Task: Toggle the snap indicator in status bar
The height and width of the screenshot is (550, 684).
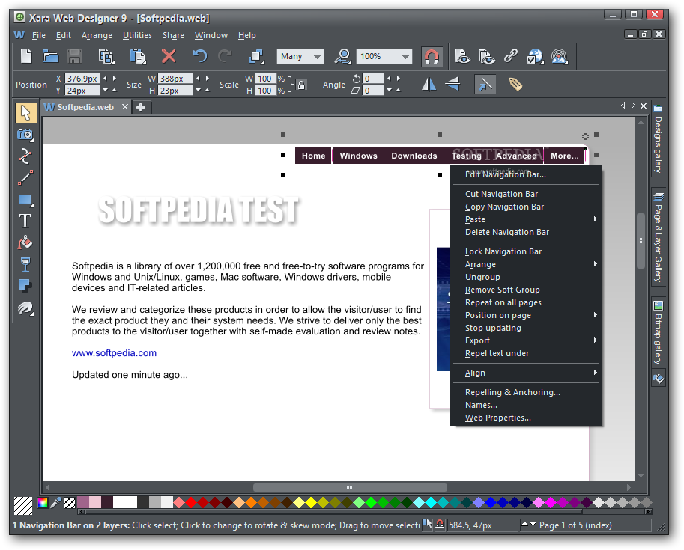Action: [x=440, y=525]
